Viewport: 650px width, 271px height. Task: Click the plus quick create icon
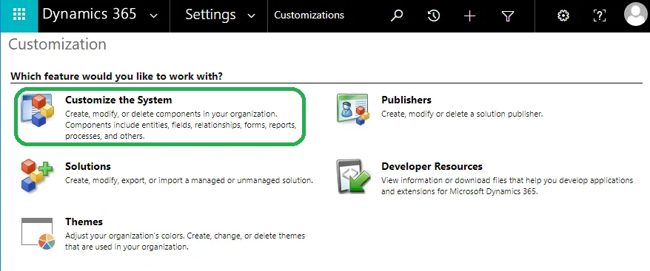click(469, 16)
